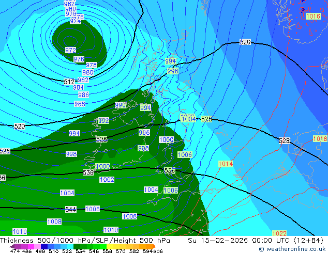The height and width of the screenshot is (253, 328).
Task: Click the 522 legend value
Action: 67,251
